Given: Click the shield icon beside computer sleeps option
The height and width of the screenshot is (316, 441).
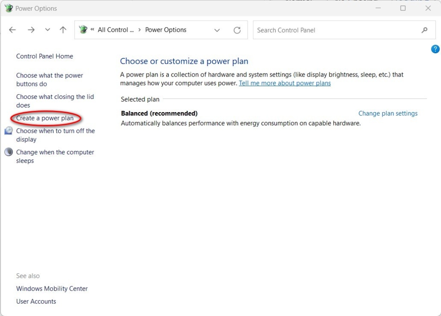Looking at the screenshot, I should coord(8,152).
